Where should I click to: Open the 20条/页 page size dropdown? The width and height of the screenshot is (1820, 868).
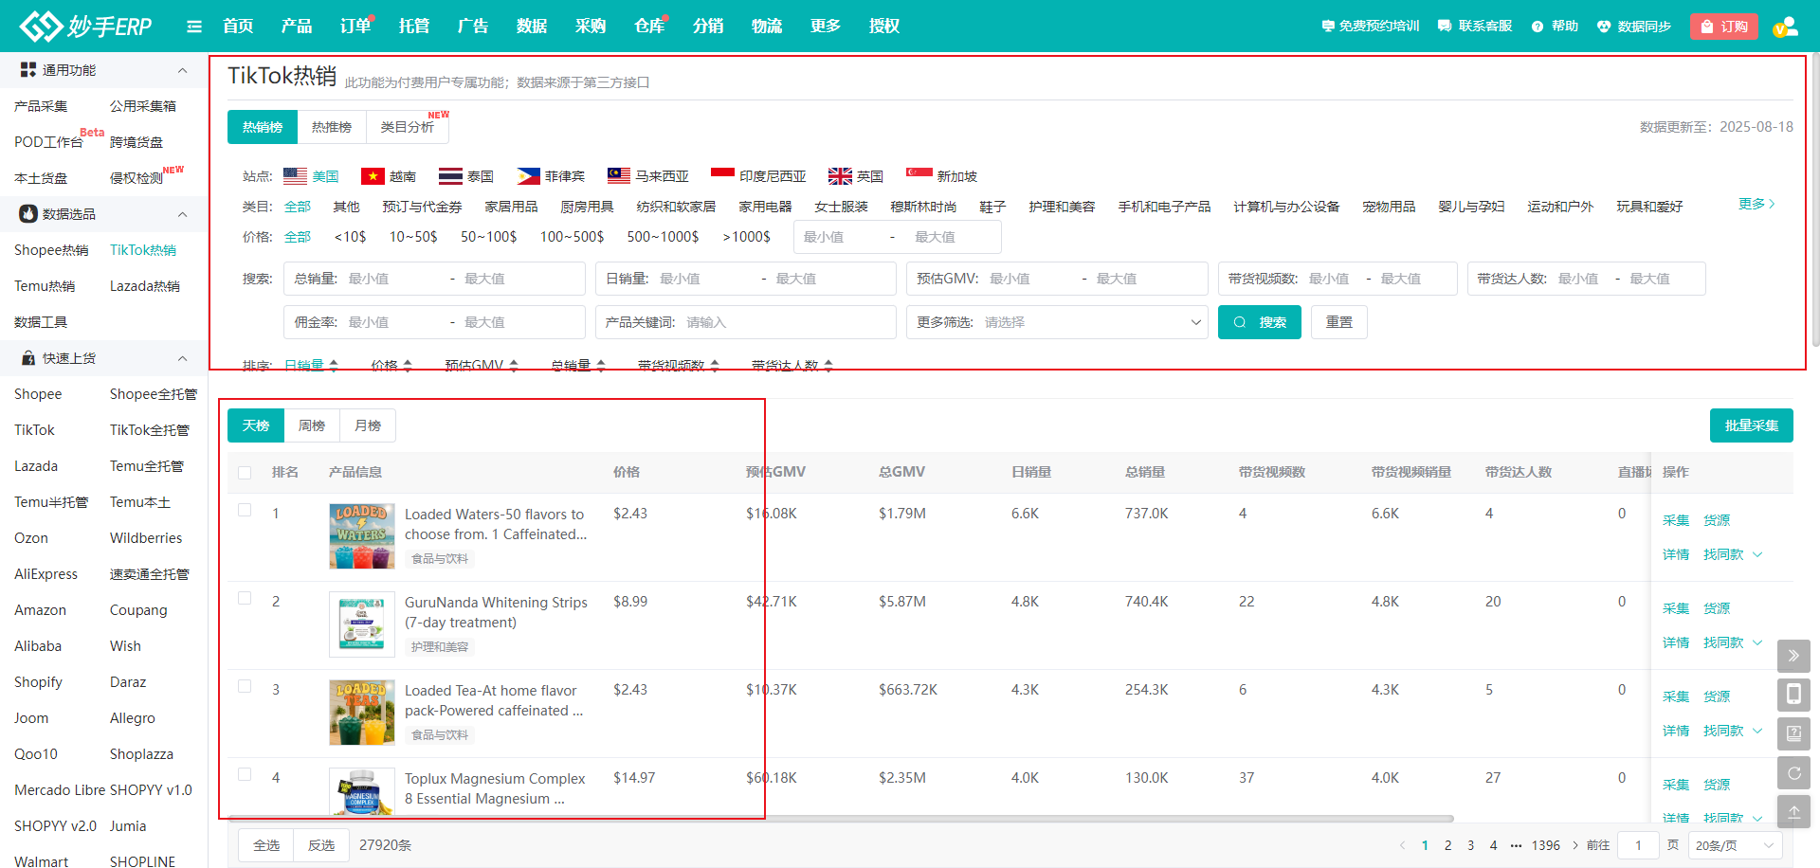[1735, 845]
